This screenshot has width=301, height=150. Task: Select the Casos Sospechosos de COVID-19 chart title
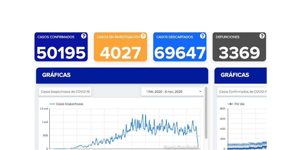65,91
